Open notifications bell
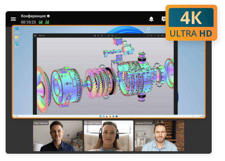The height and width of the screenshot is (161, 225). click(151, 19)
